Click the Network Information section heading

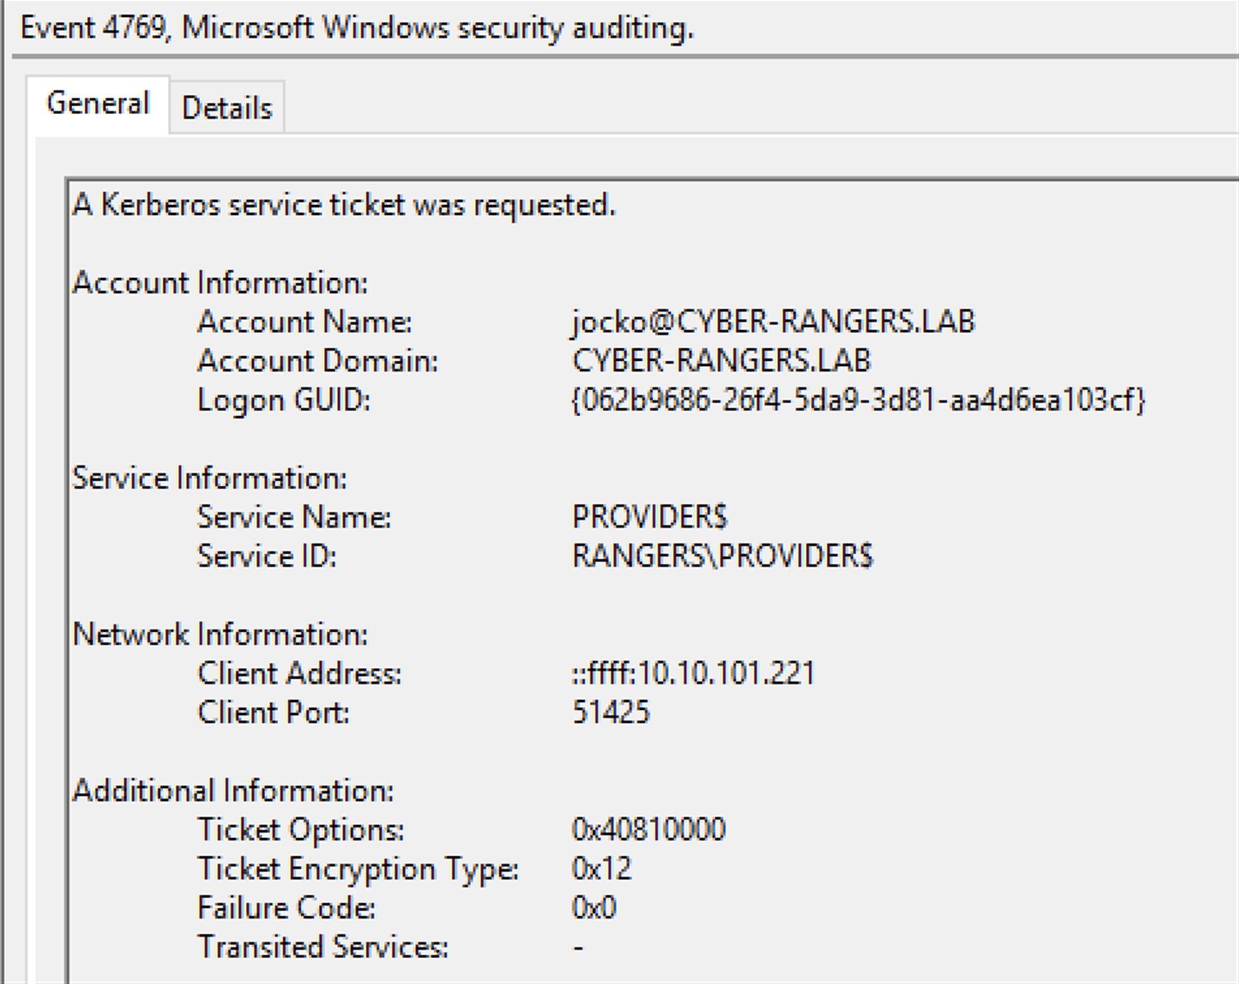(220, 634)
